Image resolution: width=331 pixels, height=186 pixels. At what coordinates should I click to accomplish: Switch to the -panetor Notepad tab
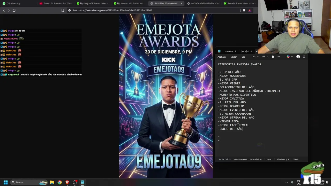[229, 51]
